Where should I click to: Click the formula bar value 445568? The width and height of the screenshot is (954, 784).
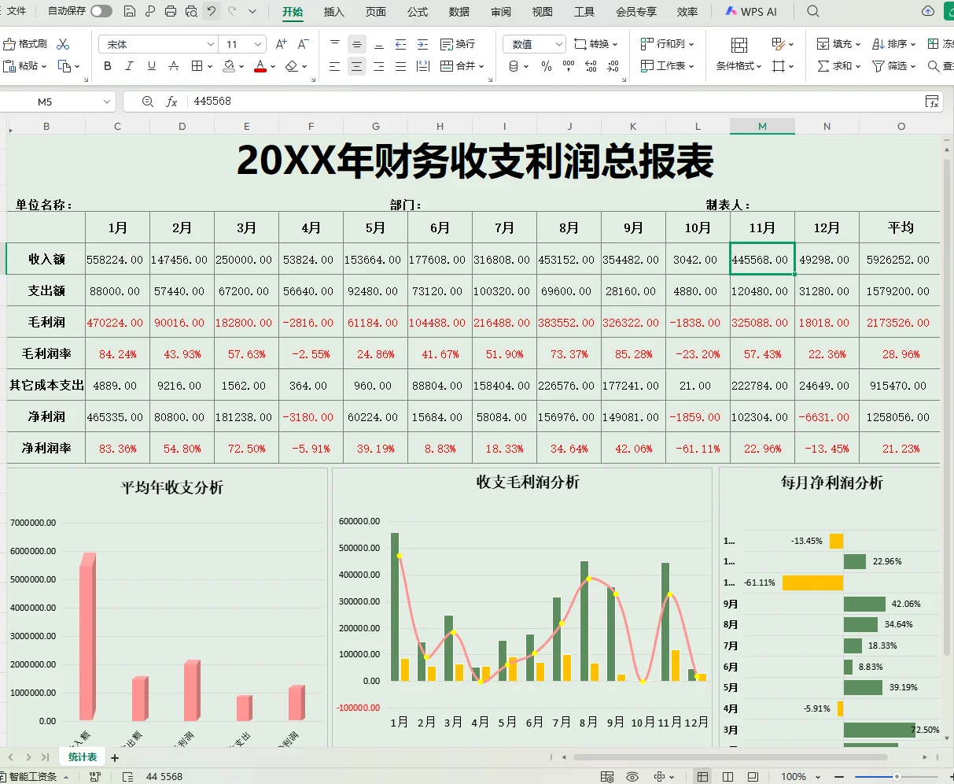point(212,102)
